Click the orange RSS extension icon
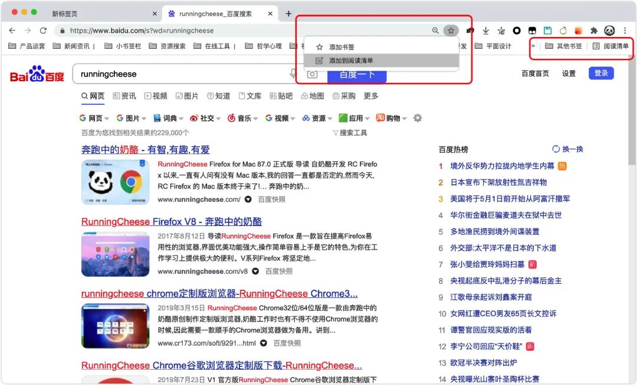The image size is (637, 385). tap(579, 31)
